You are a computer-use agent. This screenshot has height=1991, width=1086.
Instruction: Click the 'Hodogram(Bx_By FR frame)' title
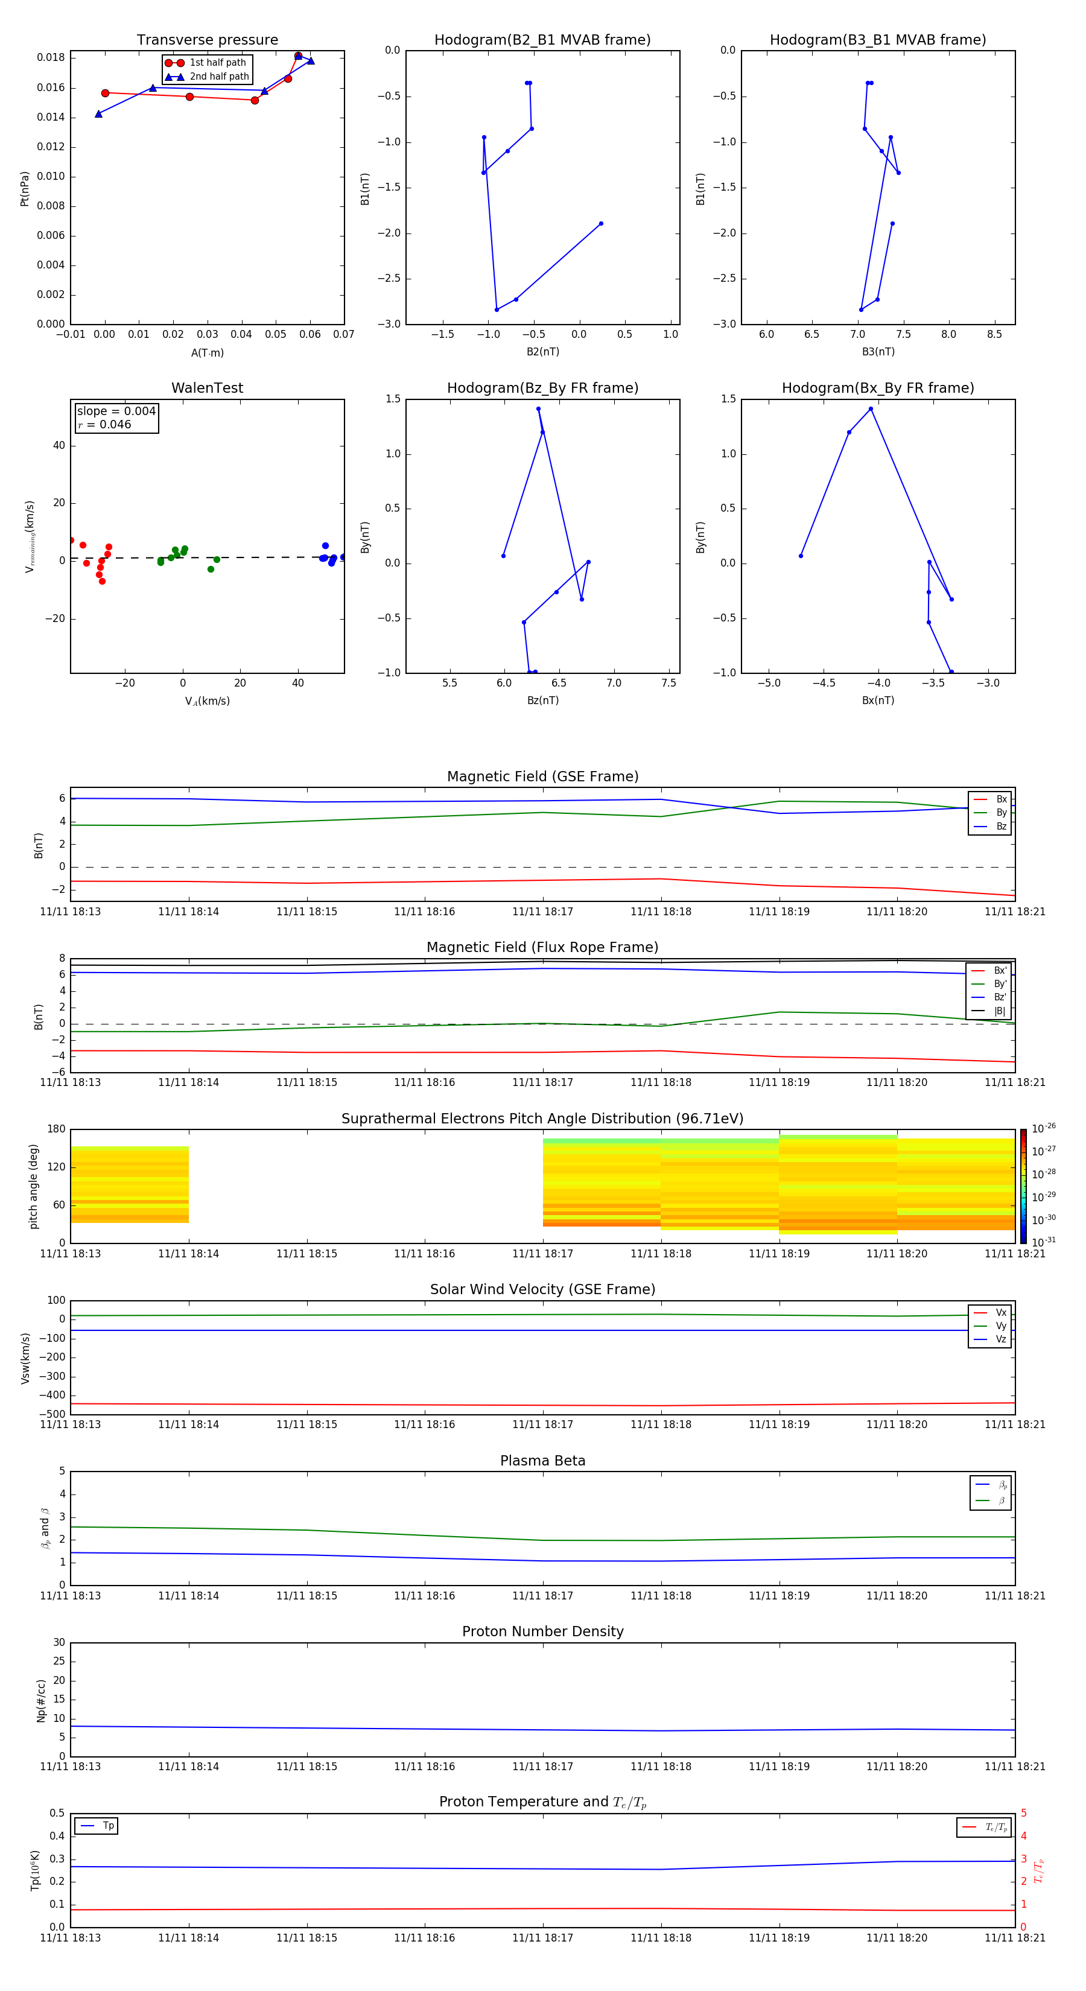coord(878,388)
